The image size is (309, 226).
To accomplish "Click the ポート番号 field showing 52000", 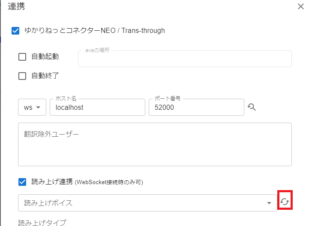I will [196, 107].
